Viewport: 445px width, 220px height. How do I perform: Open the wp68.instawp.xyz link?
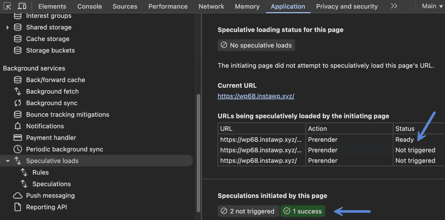(256, 96)
